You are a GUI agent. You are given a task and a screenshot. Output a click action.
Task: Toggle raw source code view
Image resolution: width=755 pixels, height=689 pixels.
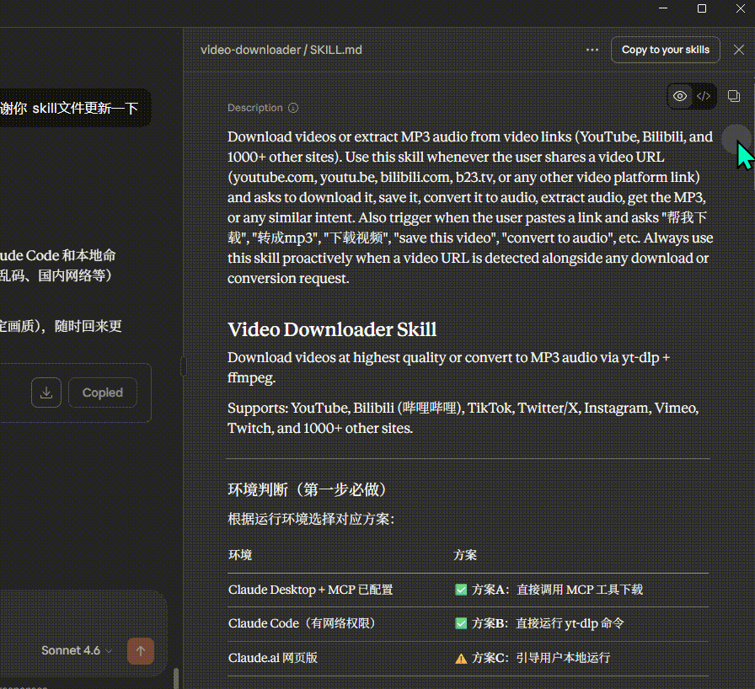(704, 96)
